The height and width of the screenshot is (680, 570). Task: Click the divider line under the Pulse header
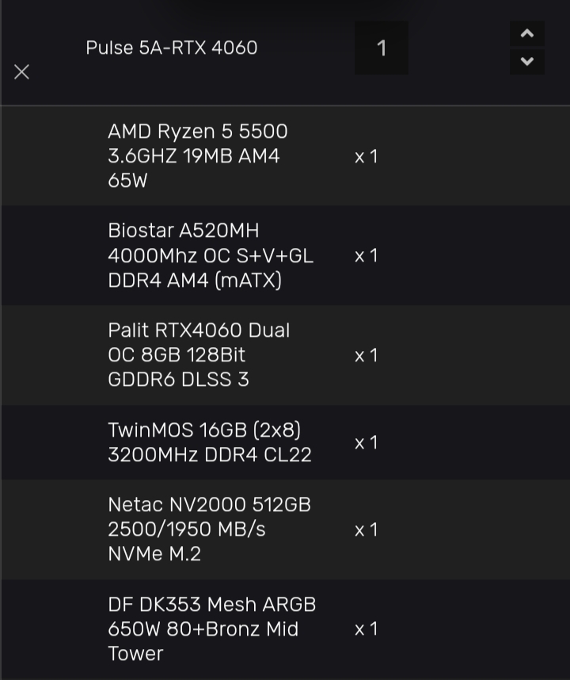(285, 105)
